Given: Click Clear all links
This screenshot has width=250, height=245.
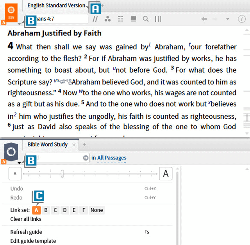Looking at the screenshot, I should click(26, 219).
